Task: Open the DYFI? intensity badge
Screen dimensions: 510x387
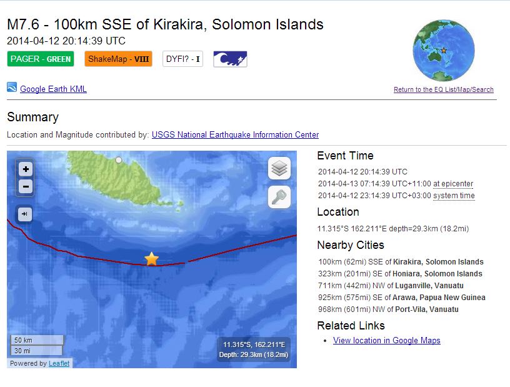Action: (182, 59)
